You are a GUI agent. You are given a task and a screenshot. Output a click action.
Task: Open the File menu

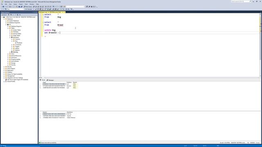coord(2,4)
